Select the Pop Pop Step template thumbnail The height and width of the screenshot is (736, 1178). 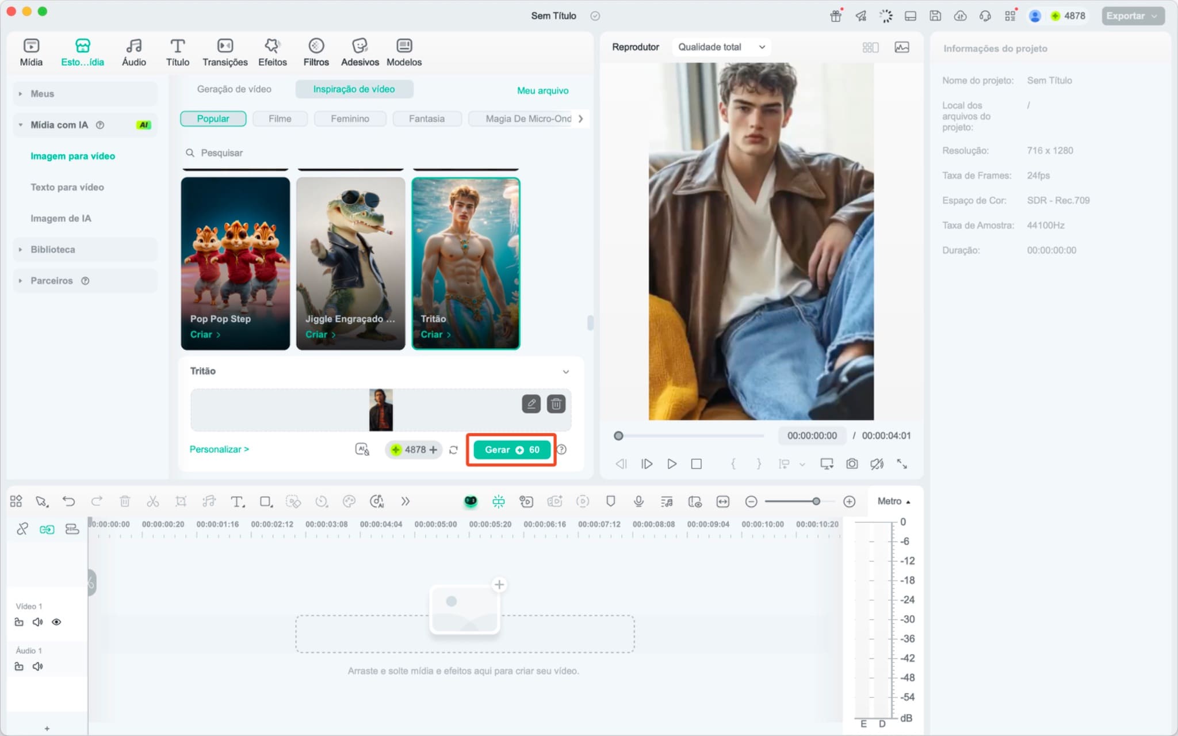(x=235, y=263)
